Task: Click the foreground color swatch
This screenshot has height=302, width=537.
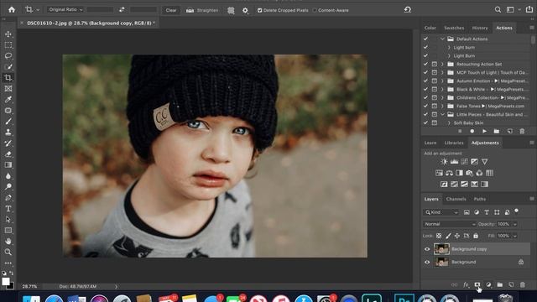Action: click(x=5, y=281)
